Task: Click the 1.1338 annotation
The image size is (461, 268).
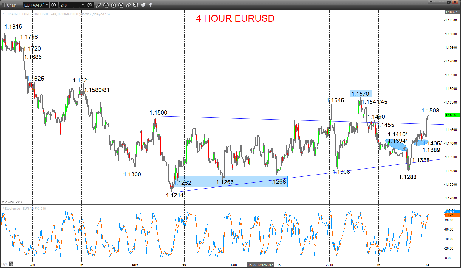Action: pyautogui.click(x=421, y=160)
